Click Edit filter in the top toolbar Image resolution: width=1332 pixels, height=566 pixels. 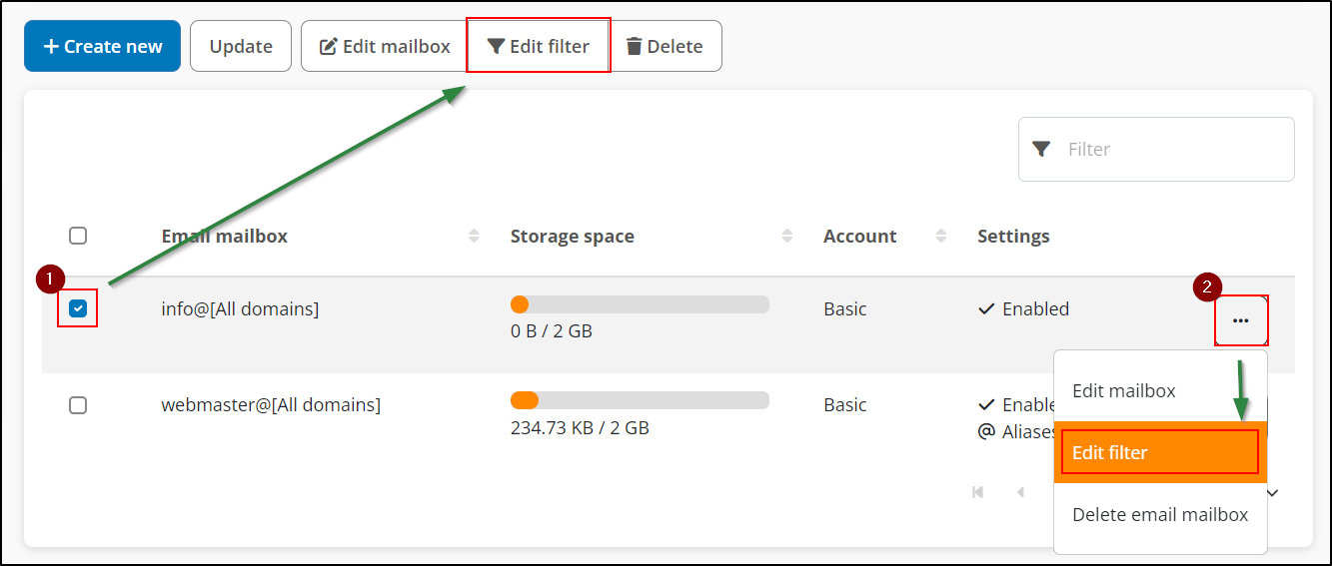click(x=539, y=46)
